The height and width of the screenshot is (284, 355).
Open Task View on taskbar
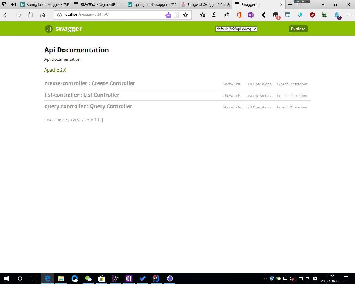(33, 278)
